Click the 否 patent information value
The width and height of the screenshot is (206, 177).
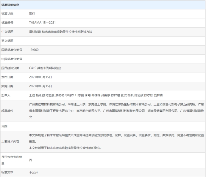[31, 160]
